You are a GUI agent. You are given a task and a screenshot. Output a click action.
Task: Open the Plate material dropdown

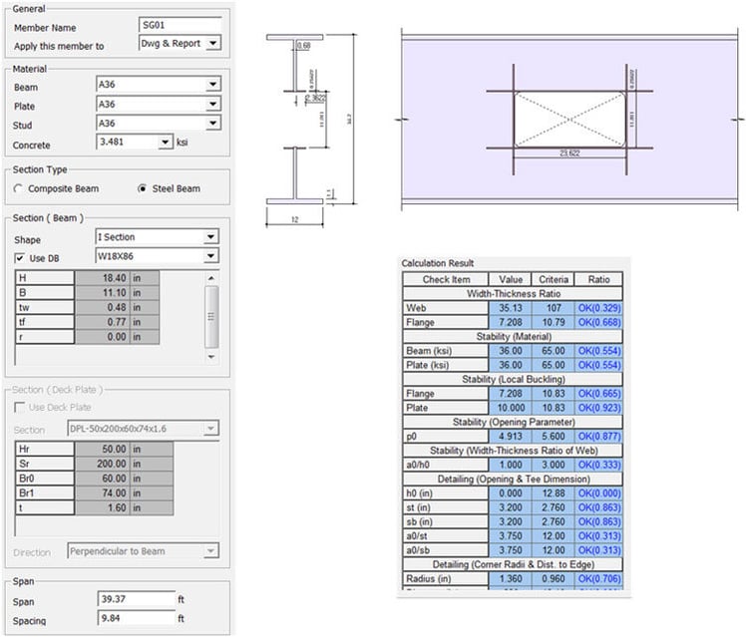point(212,105)
